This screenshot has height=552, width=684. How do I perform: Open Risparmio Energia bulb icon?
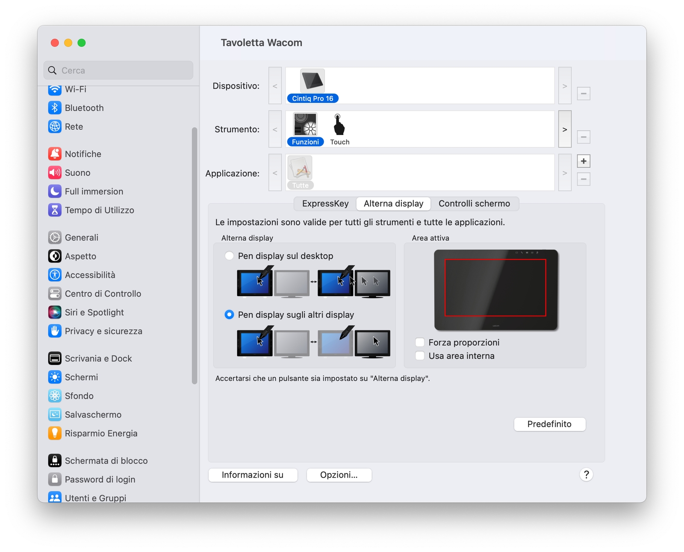pos(55,433)
